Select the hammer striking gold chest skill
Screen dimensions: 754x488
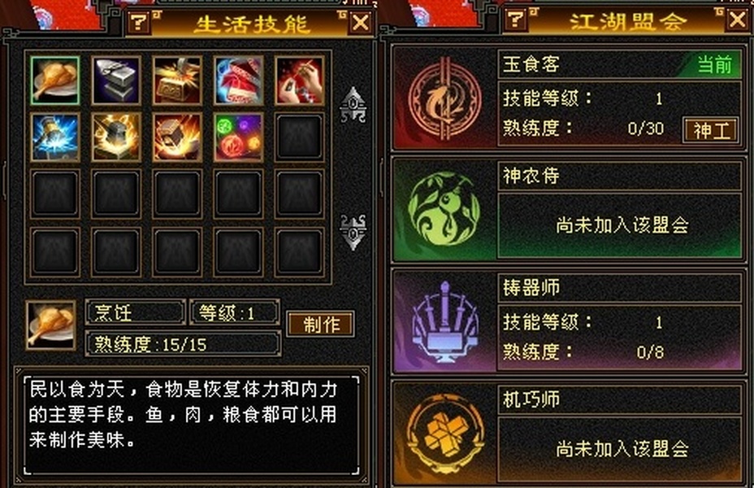(177, 81)
